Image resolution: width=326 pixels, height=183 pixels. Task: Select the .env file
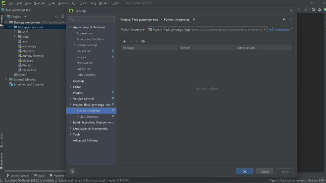pos(25,41)
